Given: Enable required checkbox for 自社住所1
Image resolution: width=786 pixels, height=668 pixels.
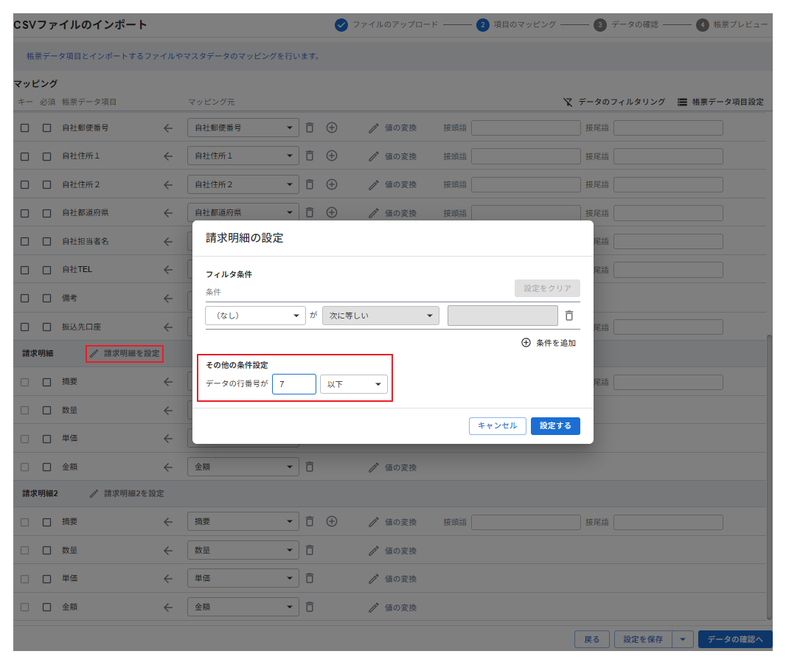Looking at the screenshot, I should (47, 156).
